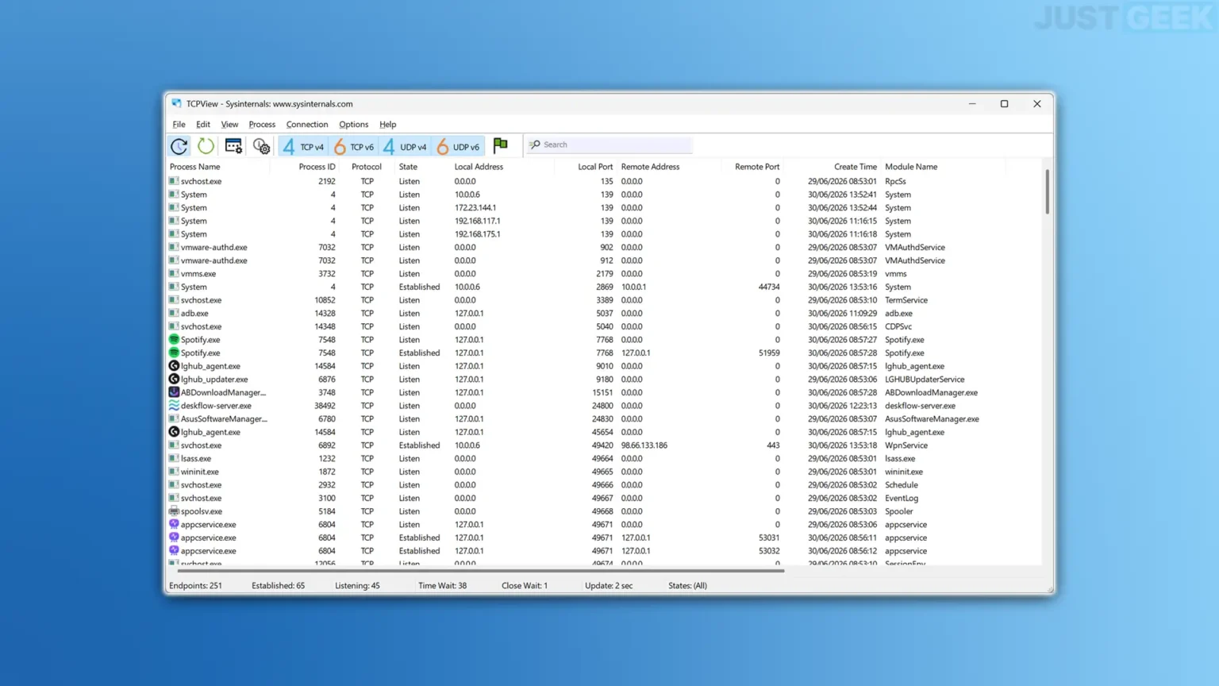Click the vmms.exe process icon
Viewport: 1219px width, 686px height.
pyautogui.click(x=174, y=273)
